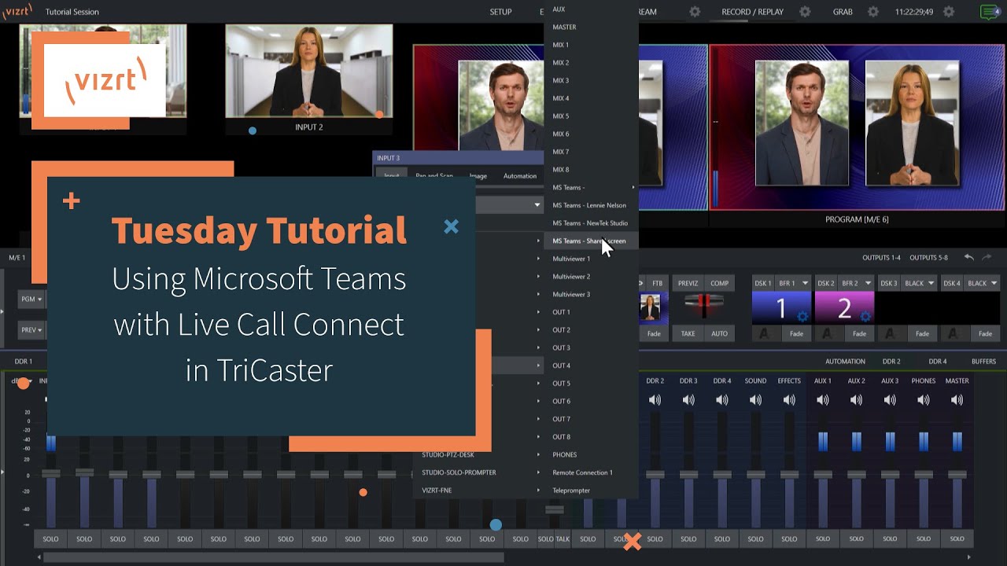Screen dimensions: 1007x566
Task: Mute the DDR 3 speaker icon
Action: click(688, 400)
